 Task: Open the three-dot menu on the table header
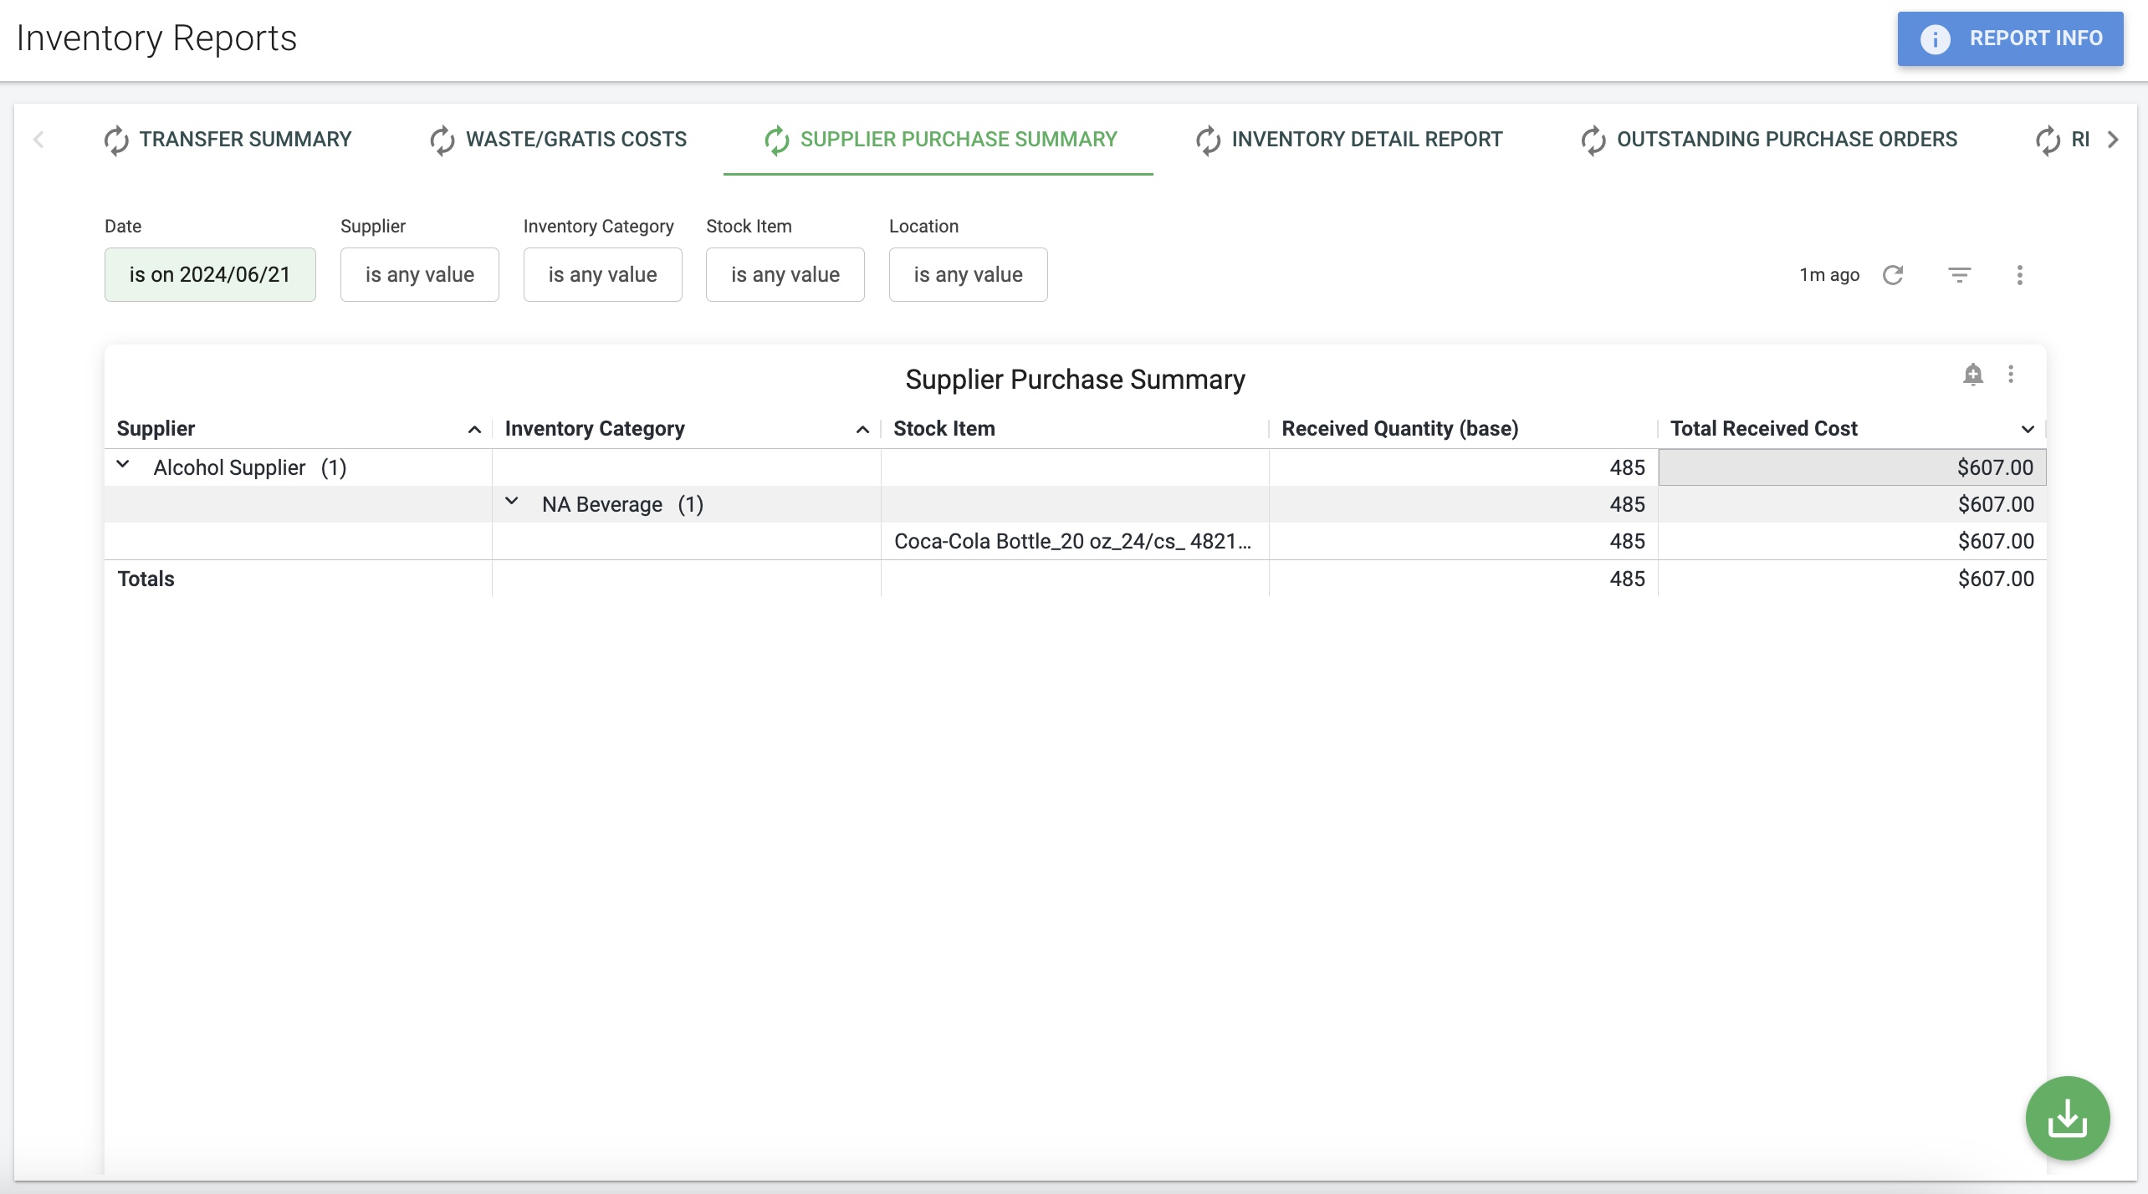coord(2012,375)
